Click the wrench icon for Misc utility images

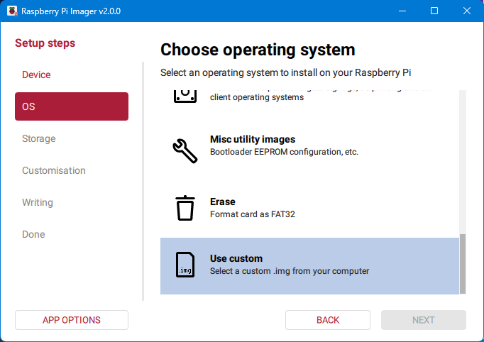coord(185,151)
